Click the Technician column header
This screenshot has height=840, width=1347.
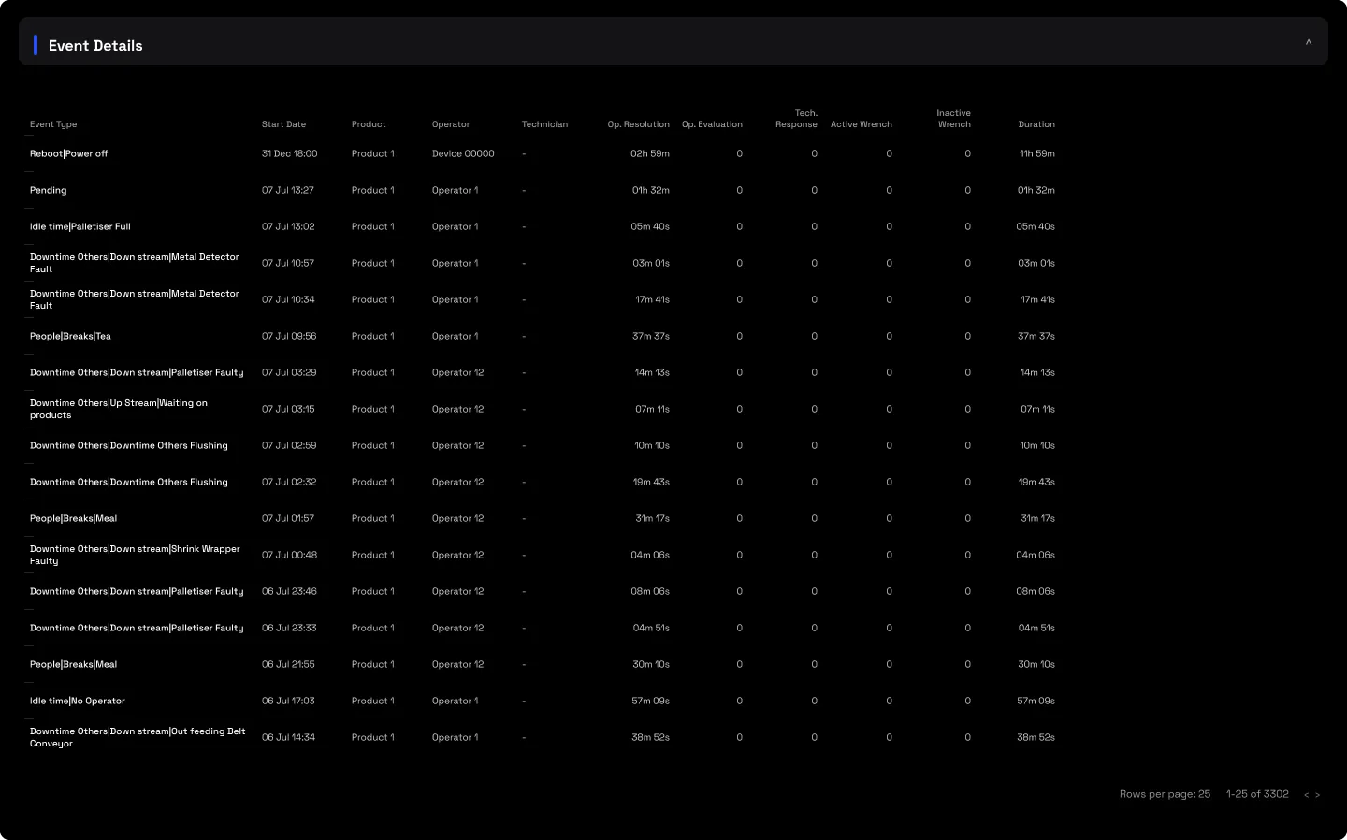[x=544, y=124]
